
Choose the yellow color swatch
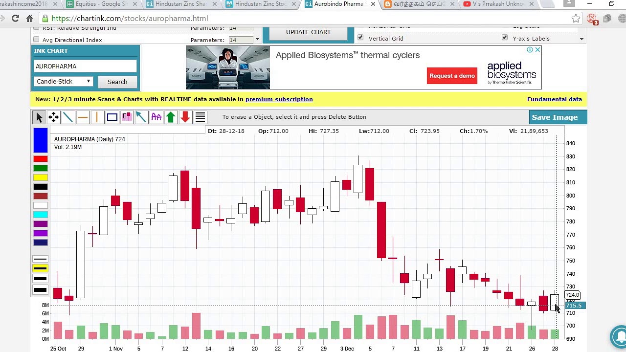pyautogui.click(x=41, y=177)
